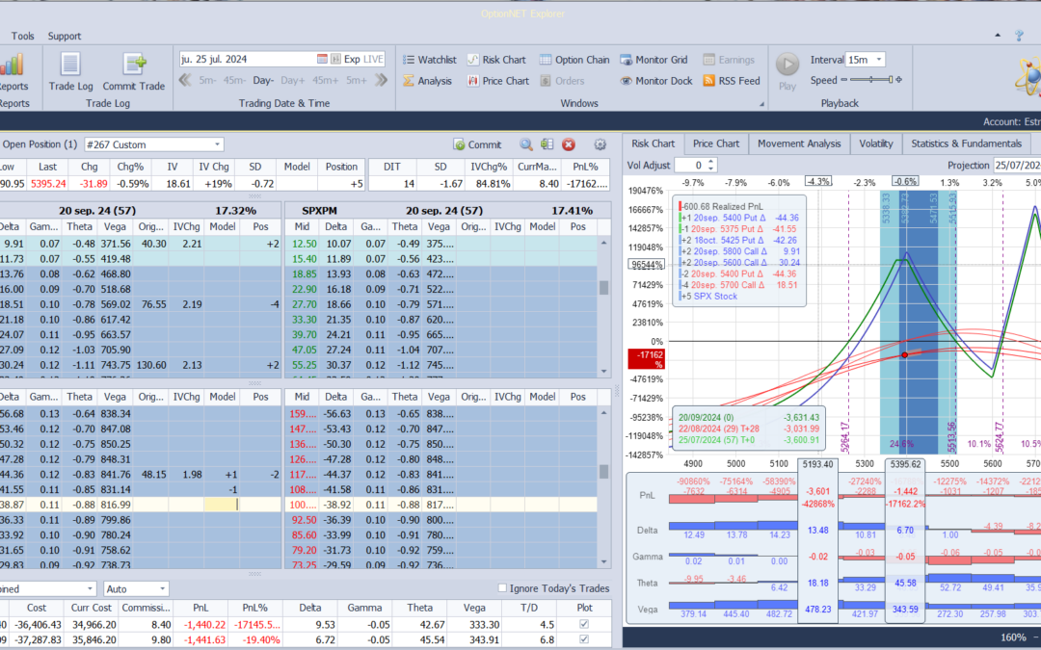This screenshot has height=650, width=1041.
Task: Open the calendar date picker icon
Action: coord(322,59)
